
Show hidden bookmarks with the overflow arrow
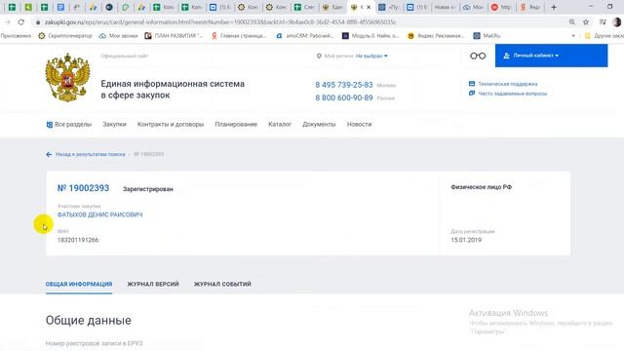573,36
